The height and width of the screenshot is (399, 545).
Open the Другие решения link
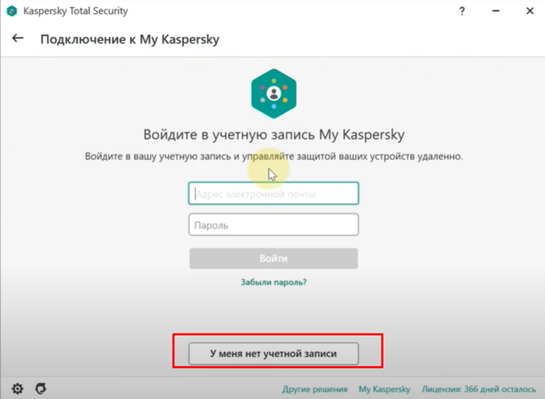pyautogui.click(x=314, y=389)
